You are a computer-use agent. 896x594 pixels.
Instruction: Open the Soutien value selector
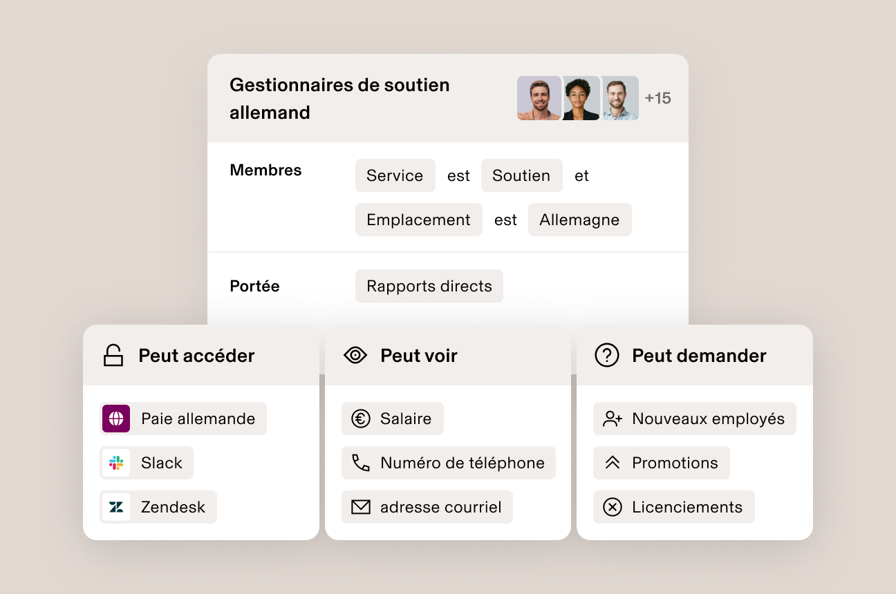521,175
